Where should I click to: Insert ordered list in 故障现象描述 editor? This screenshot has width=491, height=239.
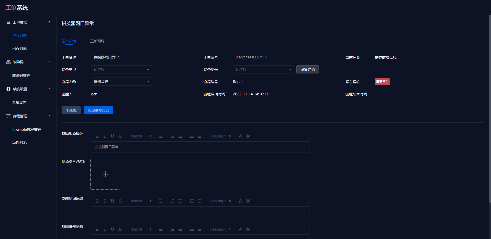click(x=173, y=136)
